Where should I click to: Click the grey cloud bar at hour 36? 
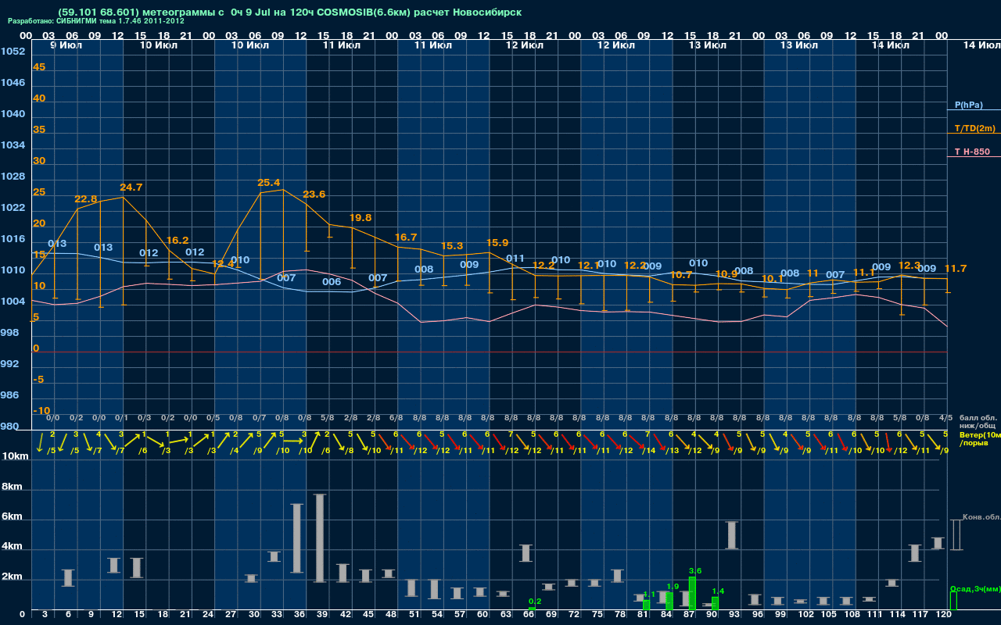coord(296,538)
